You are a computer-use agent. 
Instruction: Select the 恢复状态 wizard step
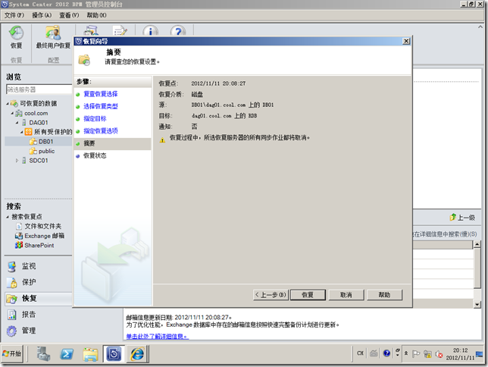tap(95, 155)
